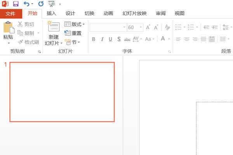Screen dimensions: 233x155
Task: Open the 字体 dialog launcher
Action: tap(169, 52)
